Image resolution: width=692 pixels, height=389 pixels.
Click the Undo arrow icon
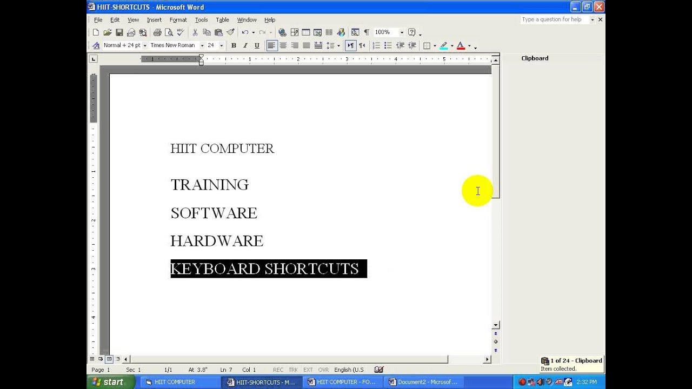pos(245,32)
